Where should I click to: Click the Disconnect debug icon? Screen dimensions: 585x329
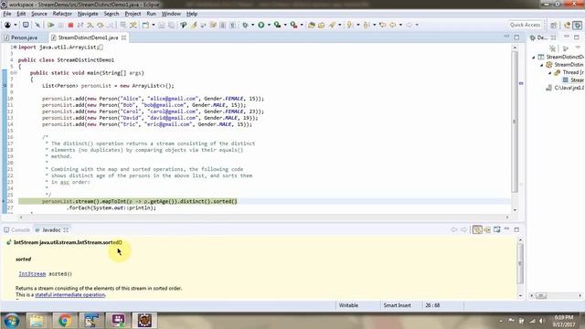tap(80, 25)
